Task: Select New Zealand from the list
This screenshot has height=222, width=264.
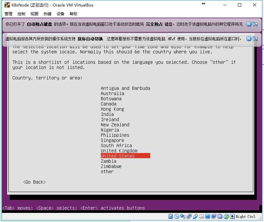Action: tap(115, 125)
